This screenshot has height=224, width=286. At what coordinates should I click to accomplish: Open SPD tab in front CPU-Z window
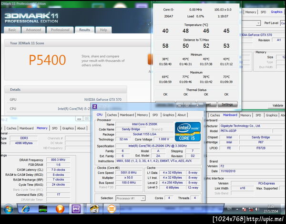[x=155, y=115]
